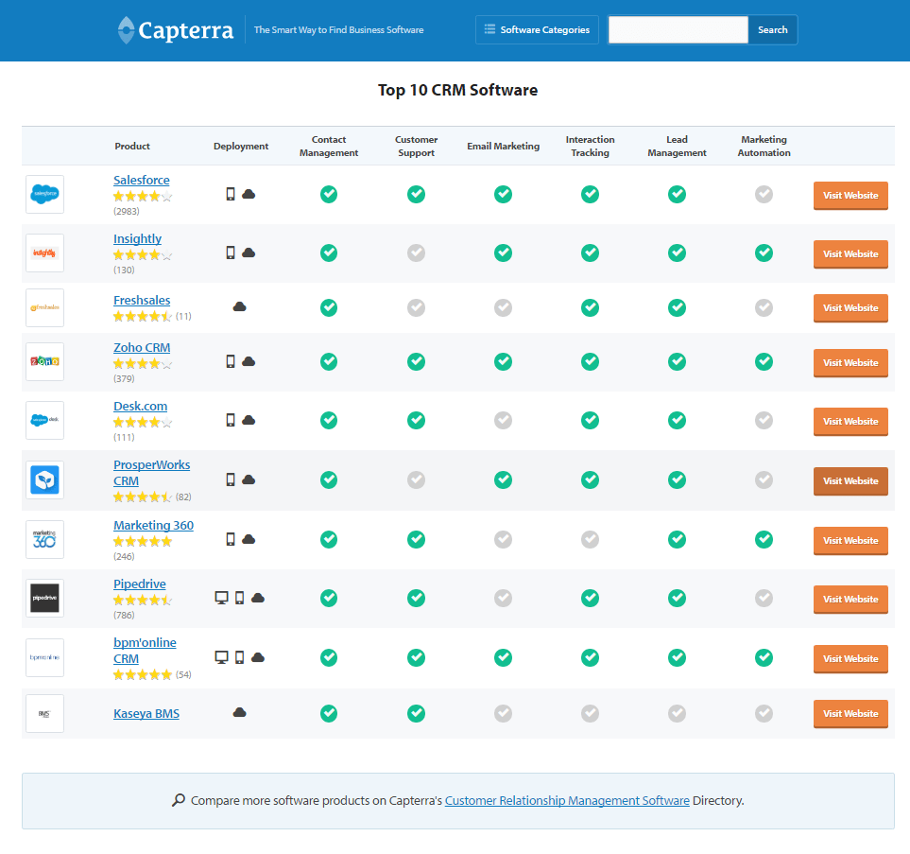Click Salesforce cloud deployment icon
This screenshot has height=854, width=910.
click(249, 194)
